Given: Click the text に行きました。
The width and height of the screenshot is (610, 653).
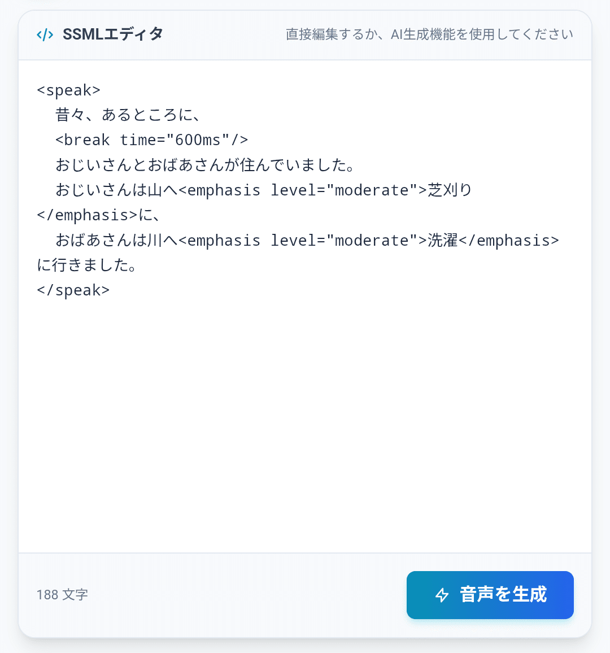Looking at the screenshot, I should point(88,265).
